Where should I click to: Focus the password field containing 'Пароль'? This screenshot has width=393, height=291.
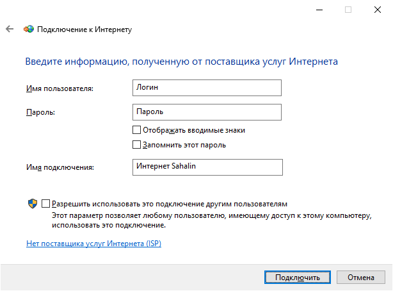pos(205,112)
